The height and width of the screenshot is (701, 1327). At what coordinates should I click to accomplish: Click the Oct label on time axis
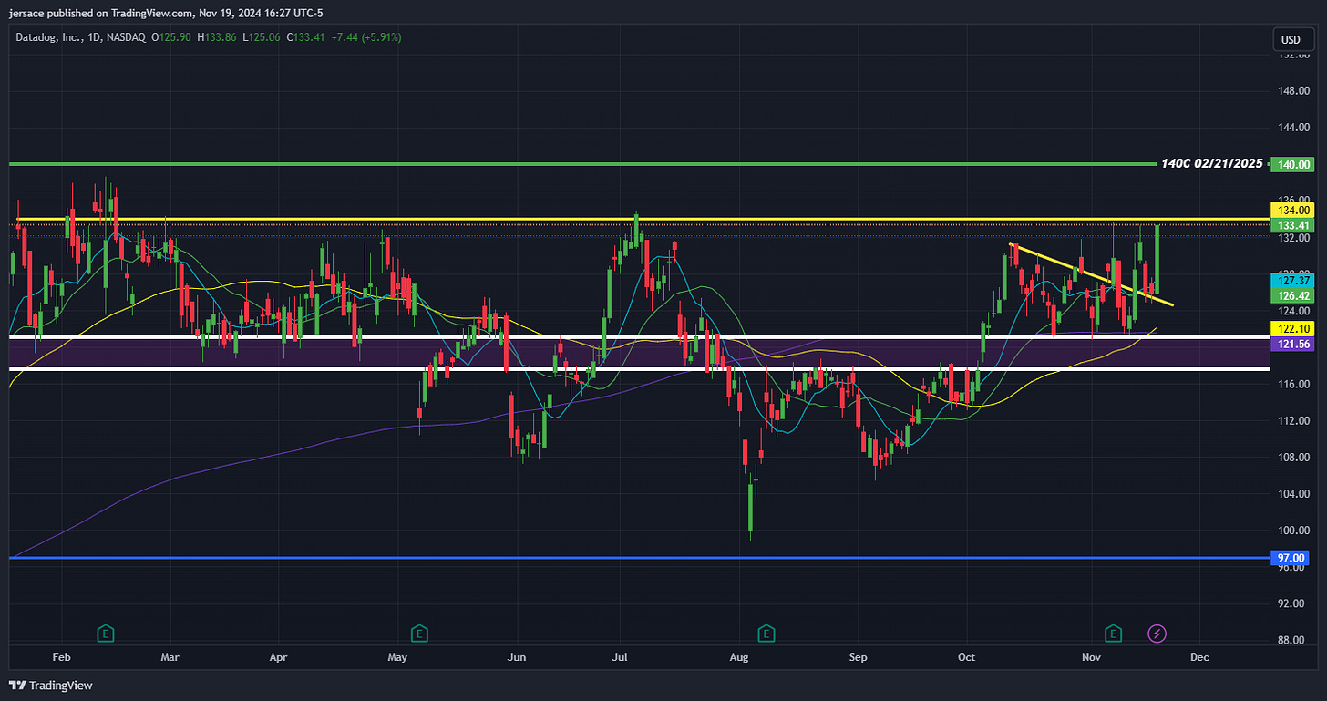965,656
